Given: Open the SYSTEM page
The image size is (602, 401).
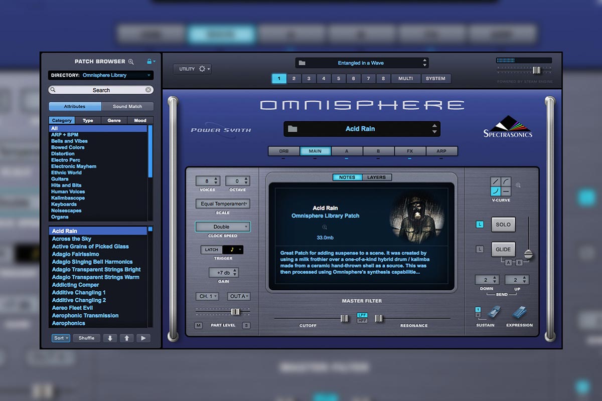Looking at the screenshot, I should pos(435,79).
